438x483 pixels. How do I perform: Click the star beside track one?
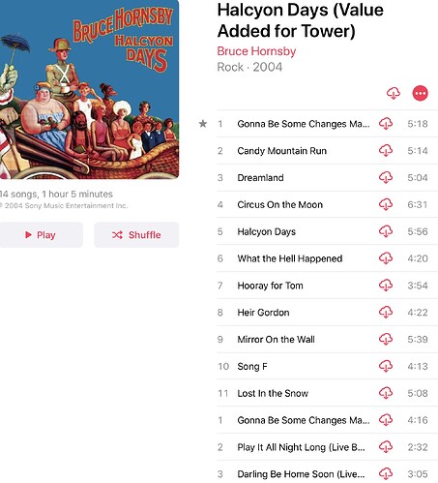pos(203,124)
